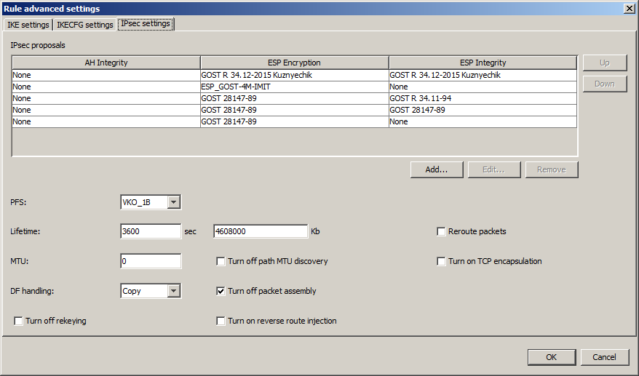Image resolution: width=639 pixels, height=376 pixels.
Task: Select the GOST R 34.11-94 integrity cell
Action: pos(483,98)
